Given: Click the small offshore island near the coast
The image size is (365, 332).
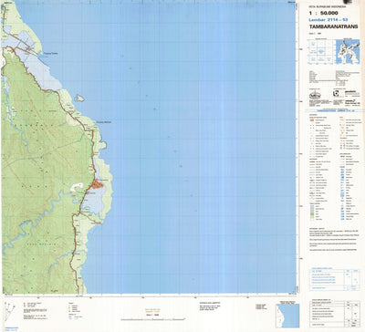Looking at the screenshot, I should (x=79, y=99).
